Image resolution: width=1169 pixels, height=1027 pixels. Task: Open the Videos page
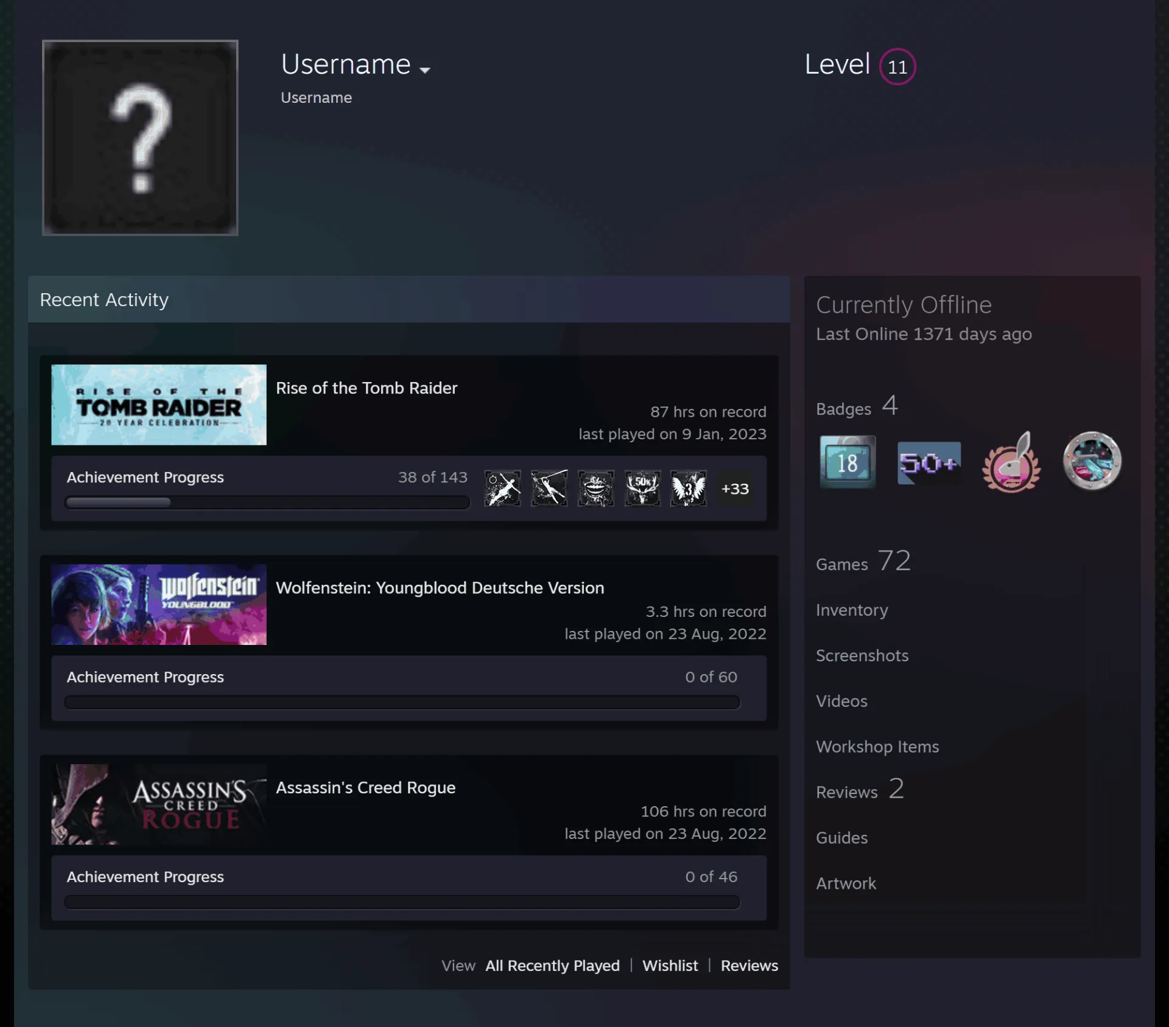click(842, 701)
